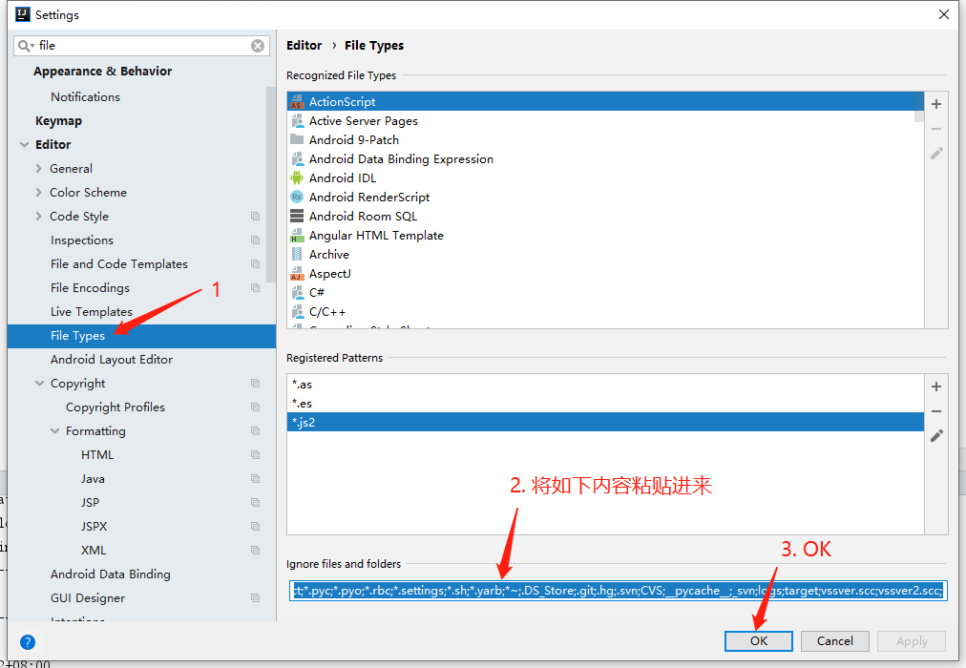The width and height of the screenshot is (966, 668).
Task: Click the search magnifier icon
Action: pyautogui.click(x=25, y=46)
